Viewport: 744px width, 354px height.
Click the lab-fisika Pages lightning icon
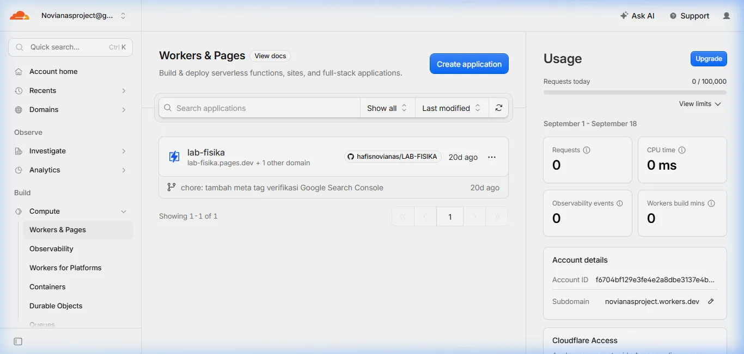[174, 157]
